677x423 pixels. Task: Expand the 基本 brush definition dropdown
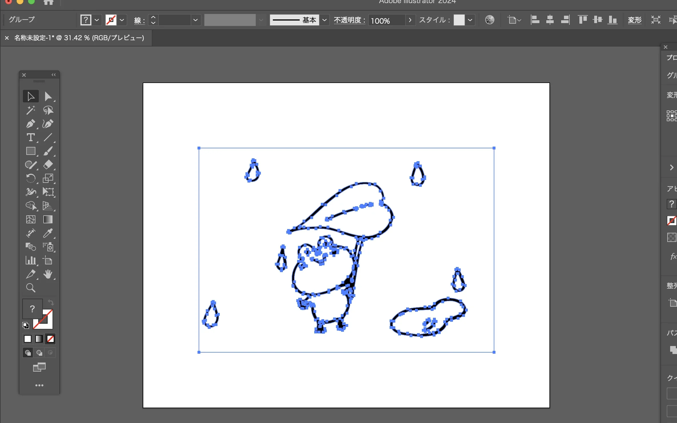324,20
